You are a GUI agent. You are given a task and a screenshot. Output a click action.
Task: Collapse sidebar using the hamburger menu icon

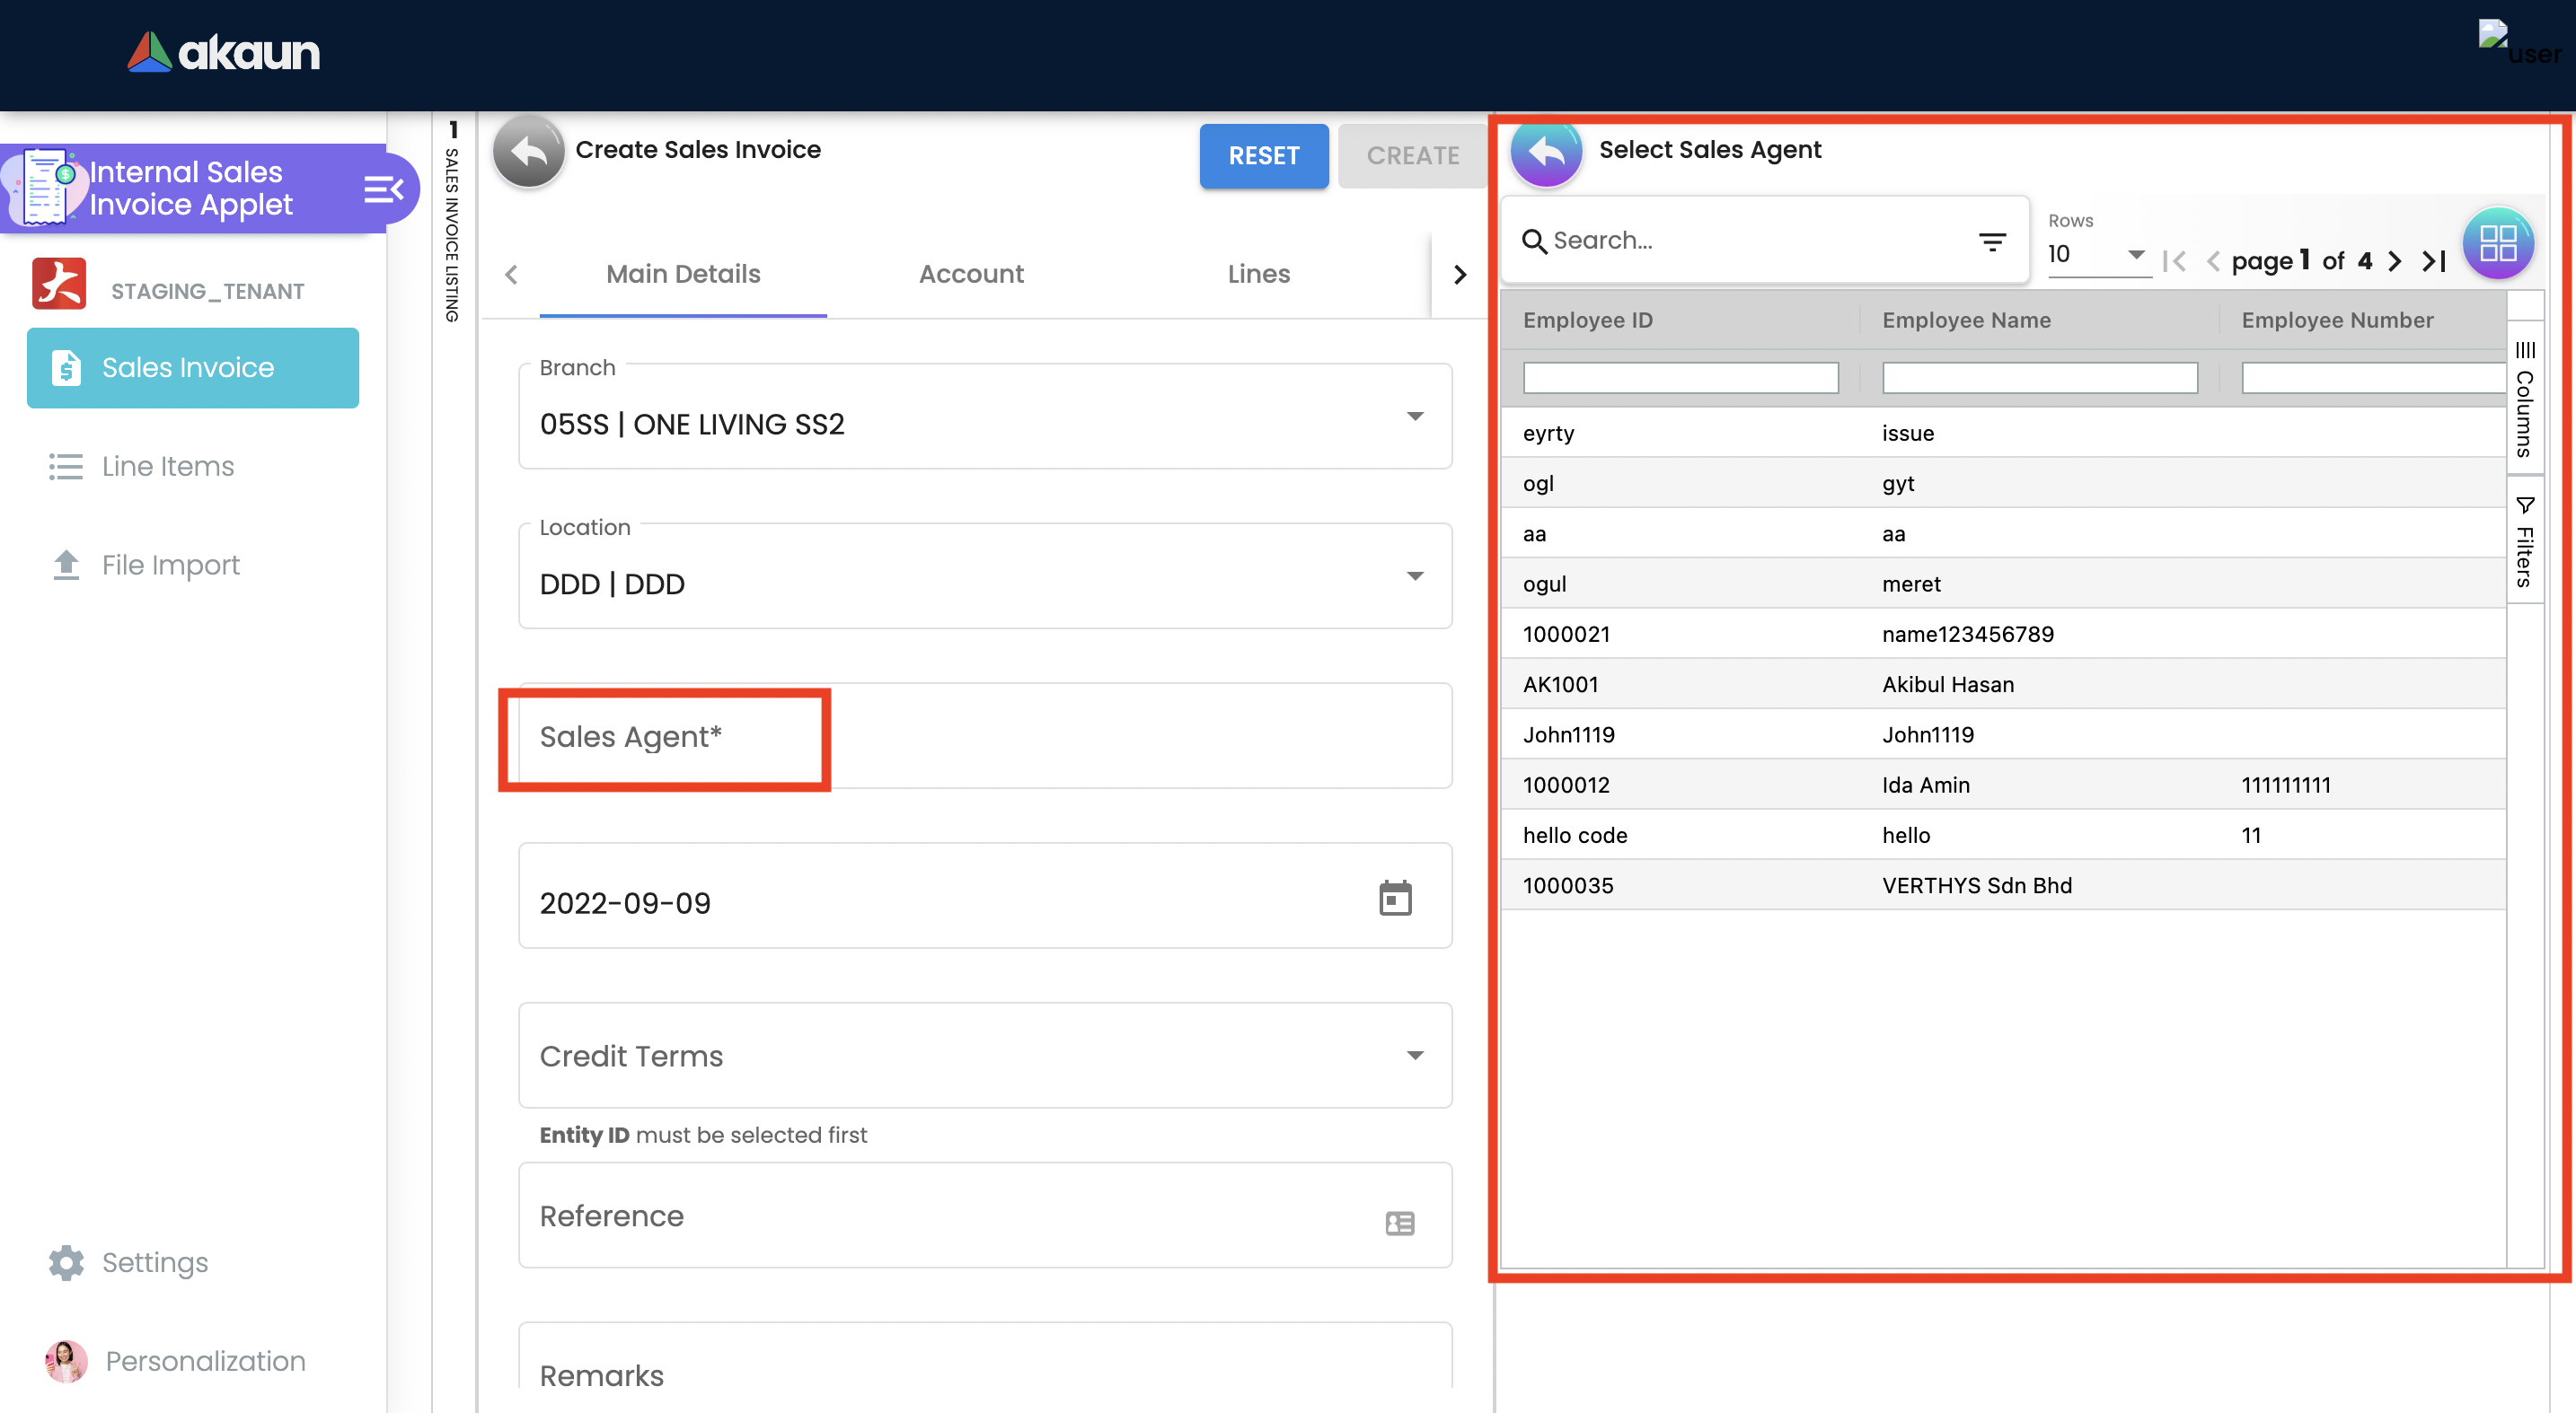[383, 189]
